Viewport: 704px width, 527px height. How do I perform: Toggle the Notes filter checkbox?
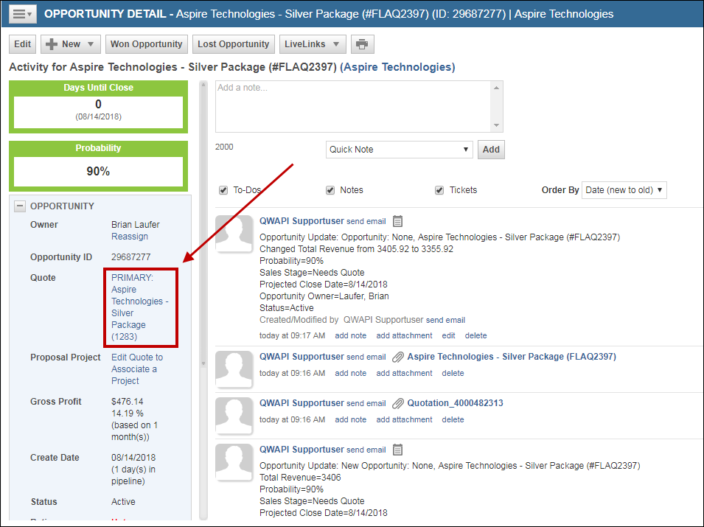330,190
